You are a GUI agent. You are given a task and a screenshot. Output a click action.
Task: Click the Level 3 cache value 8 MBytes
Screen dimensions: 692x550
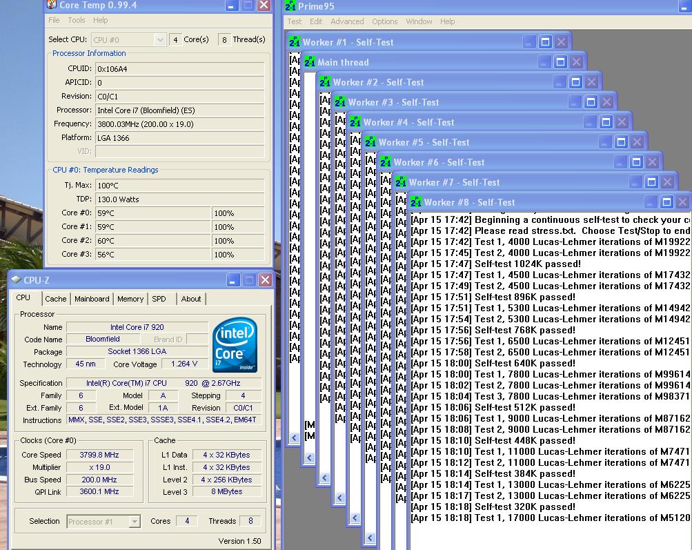coord(226,491)
